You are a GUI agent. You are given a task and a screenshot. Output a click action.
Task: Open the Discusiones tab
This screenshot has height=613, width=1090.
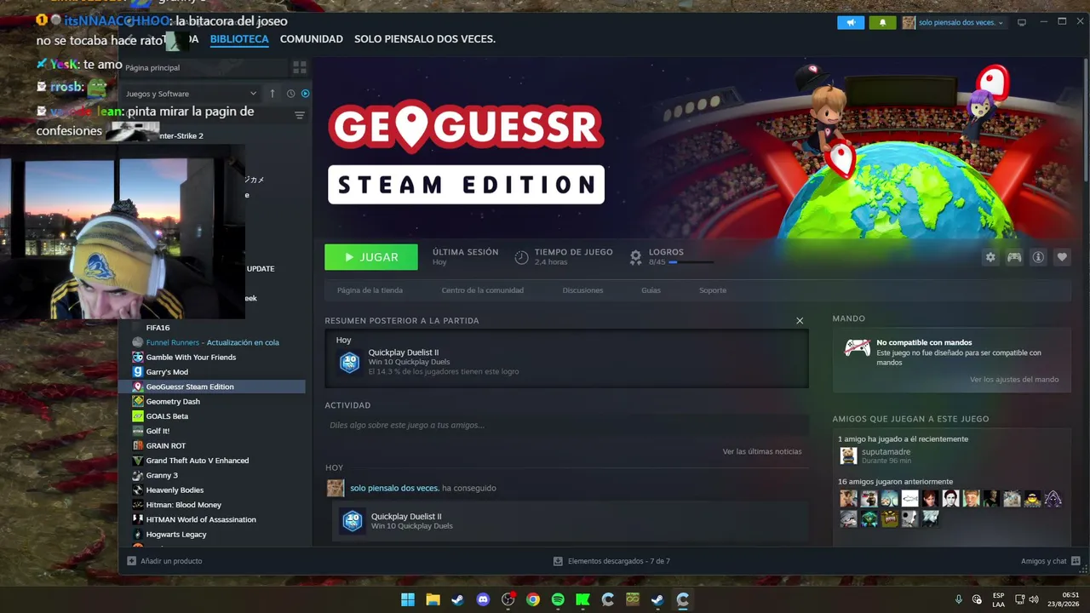point(583,290)
